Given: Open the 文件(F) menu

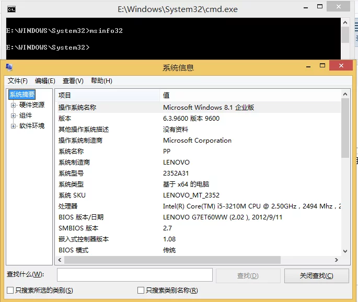Looking at the screenshot, I should (18, 81).
